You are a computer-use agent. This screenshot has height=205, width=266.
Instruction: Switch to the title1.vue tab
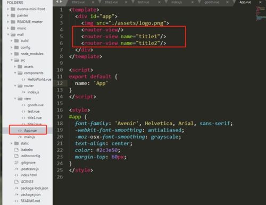78,2
